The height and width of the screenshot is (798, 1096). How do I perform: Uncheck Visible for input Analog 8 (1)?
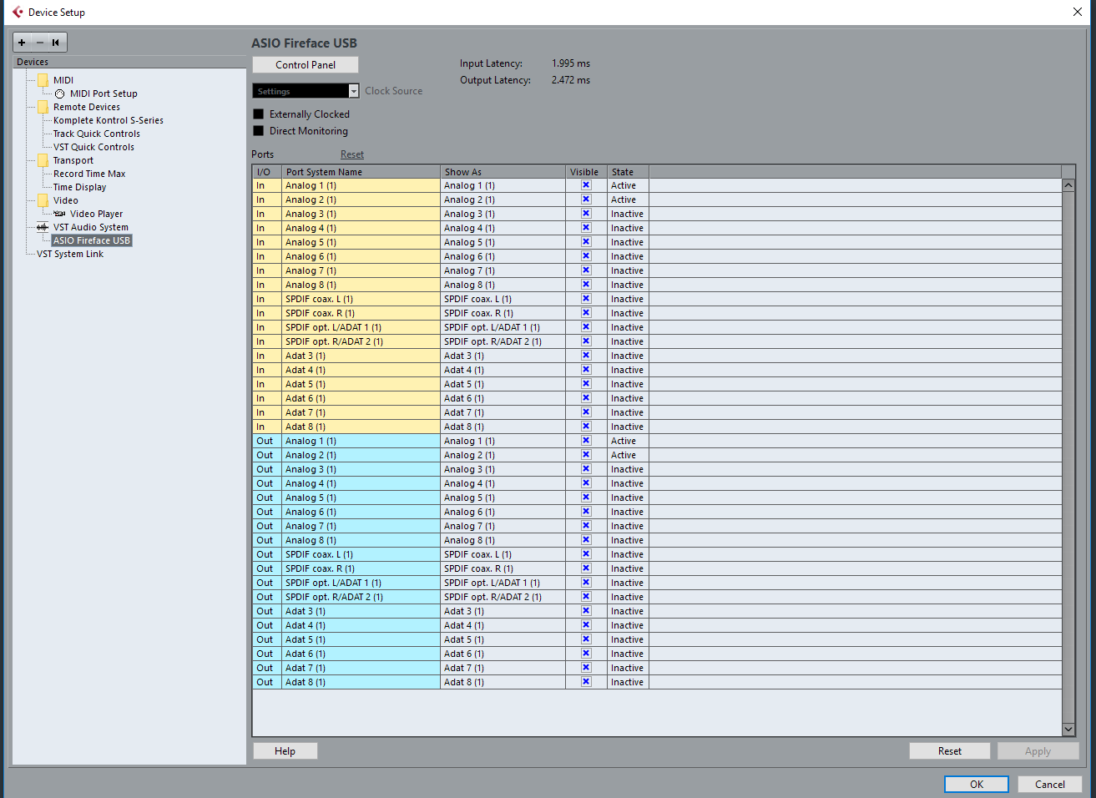point(586,285)
